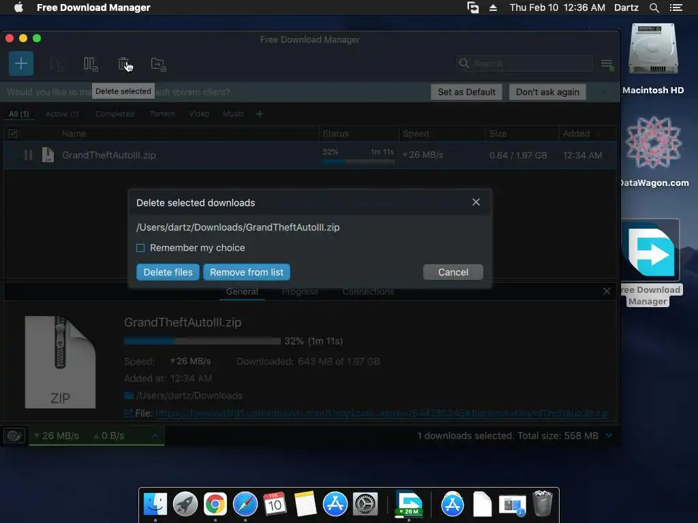The image size is (698, 523).
Task: Click the details panel progress bar
Action: (202, 341)
